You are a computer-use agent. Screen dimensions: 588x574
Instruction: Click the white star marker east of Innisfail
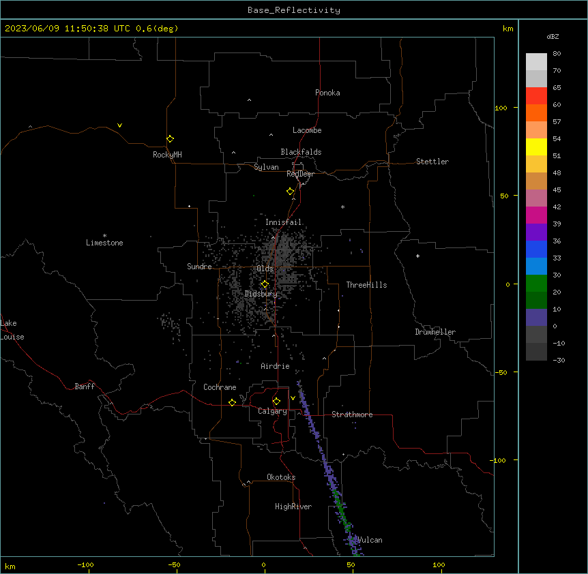(x=342, y=207)
